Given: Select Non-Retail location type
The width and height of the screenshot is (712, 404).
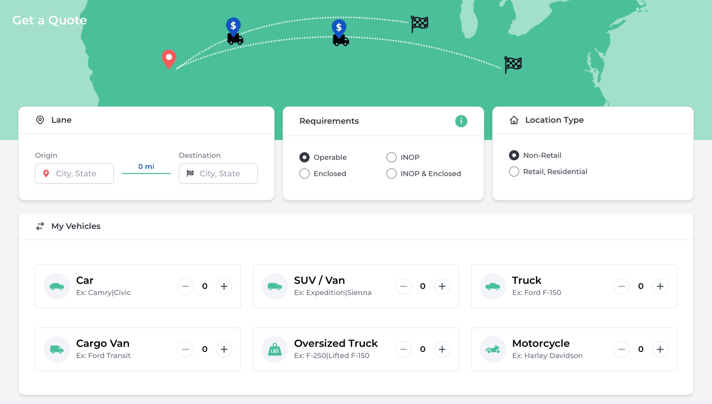Looking at the screenshot, I should pyautogui.click(x=514, y=155).
